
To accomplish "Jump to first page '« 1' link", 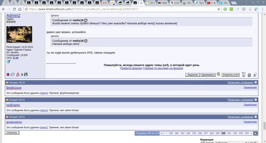I will 162,133.
